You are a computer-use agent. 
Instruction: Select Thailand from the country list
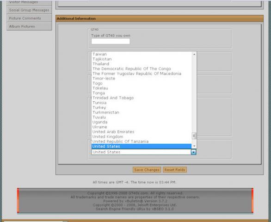pos(101,64)
